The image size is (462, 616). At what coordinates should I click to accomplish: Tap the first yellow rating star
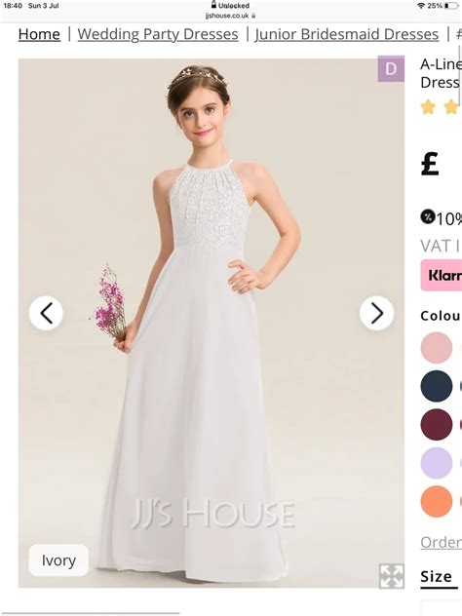(x=428, y=106)
